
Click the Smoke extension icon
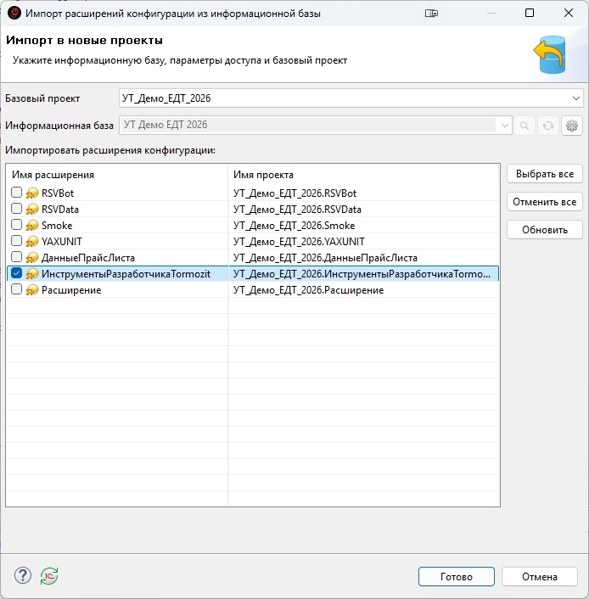(32, 226)
